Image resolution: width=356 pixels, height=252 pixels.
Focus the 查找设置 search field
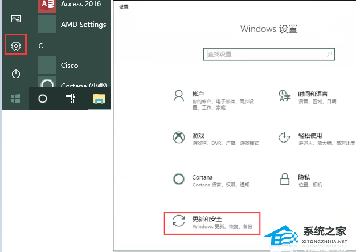point(269,54)
